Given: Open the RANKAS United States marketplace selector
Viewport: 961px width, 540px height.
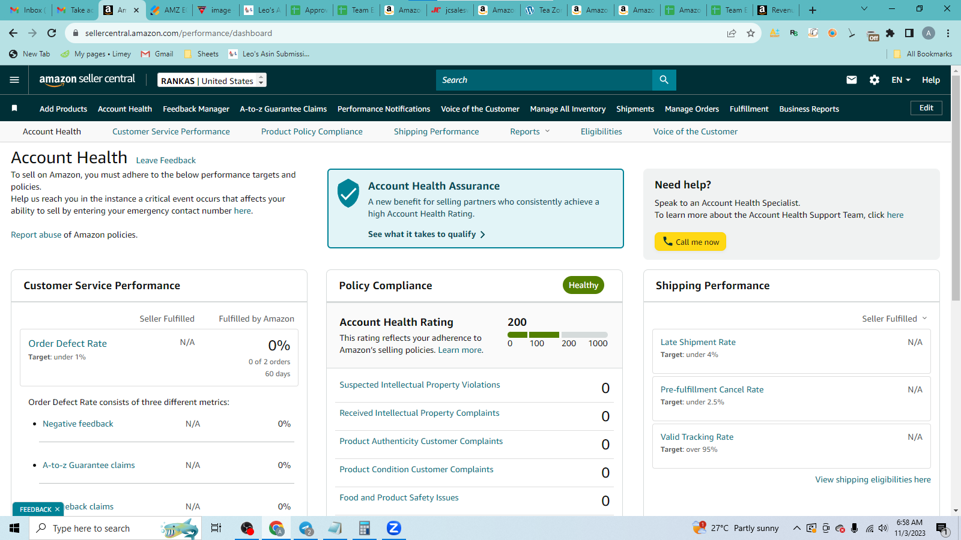Looking at the screenshot, I should pos(212,80).
